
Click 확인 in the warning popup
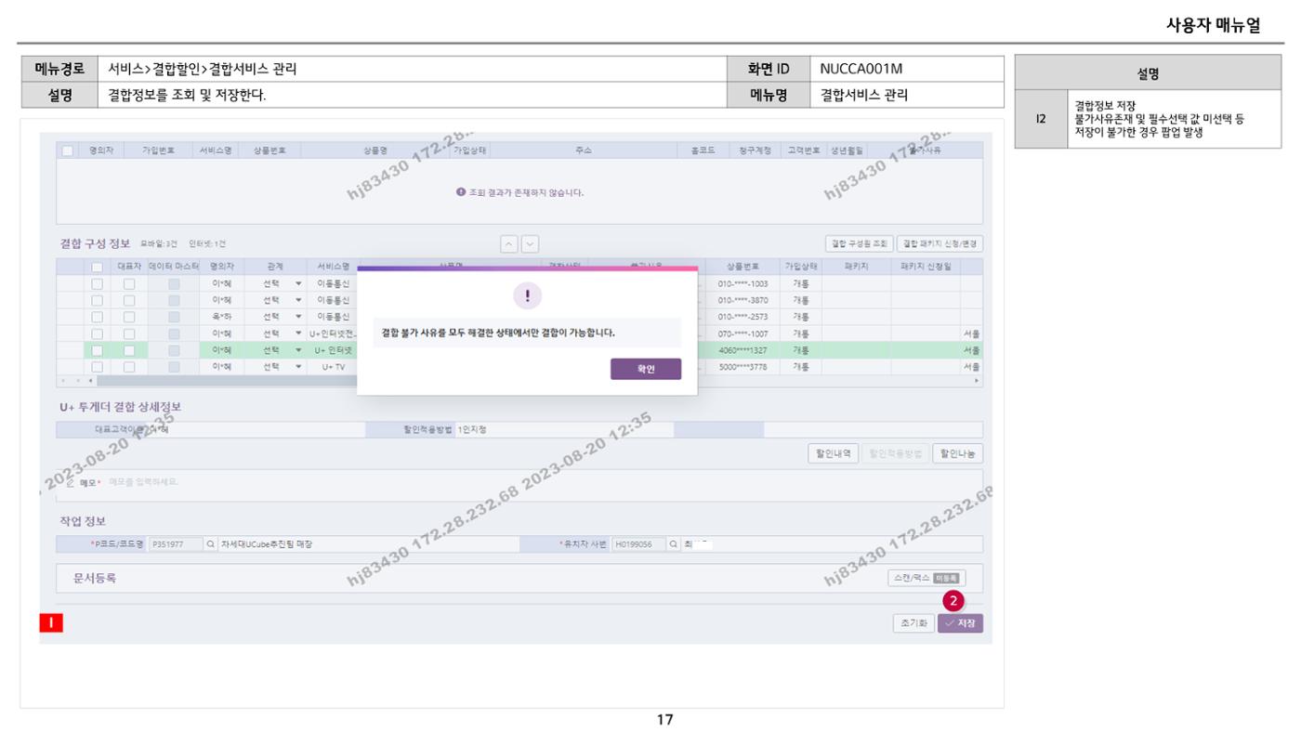(646, 369)
